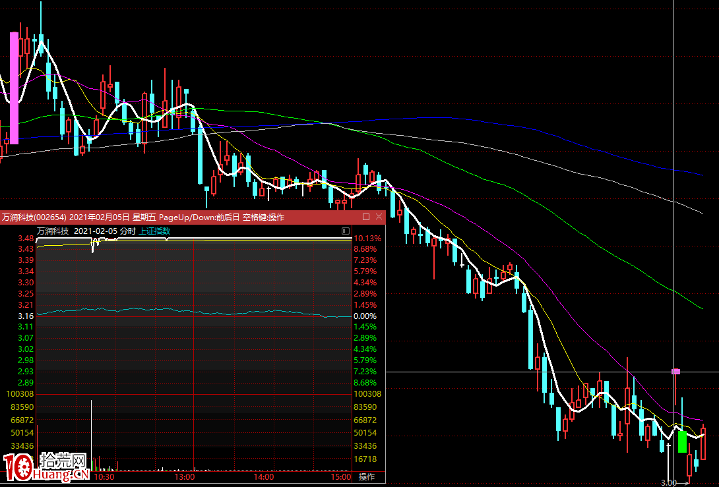
Task: Maximize the intraday popup window
Action: (366, 217)
